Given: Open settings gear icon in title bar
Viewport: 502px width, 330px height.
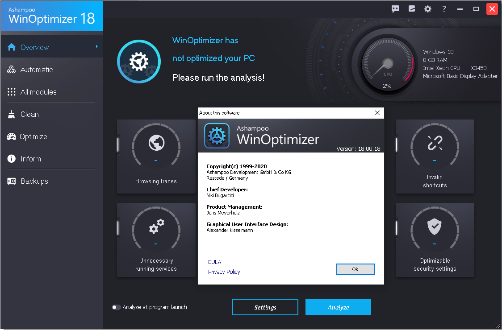Looking at the screenshot, I should [428, 9].
